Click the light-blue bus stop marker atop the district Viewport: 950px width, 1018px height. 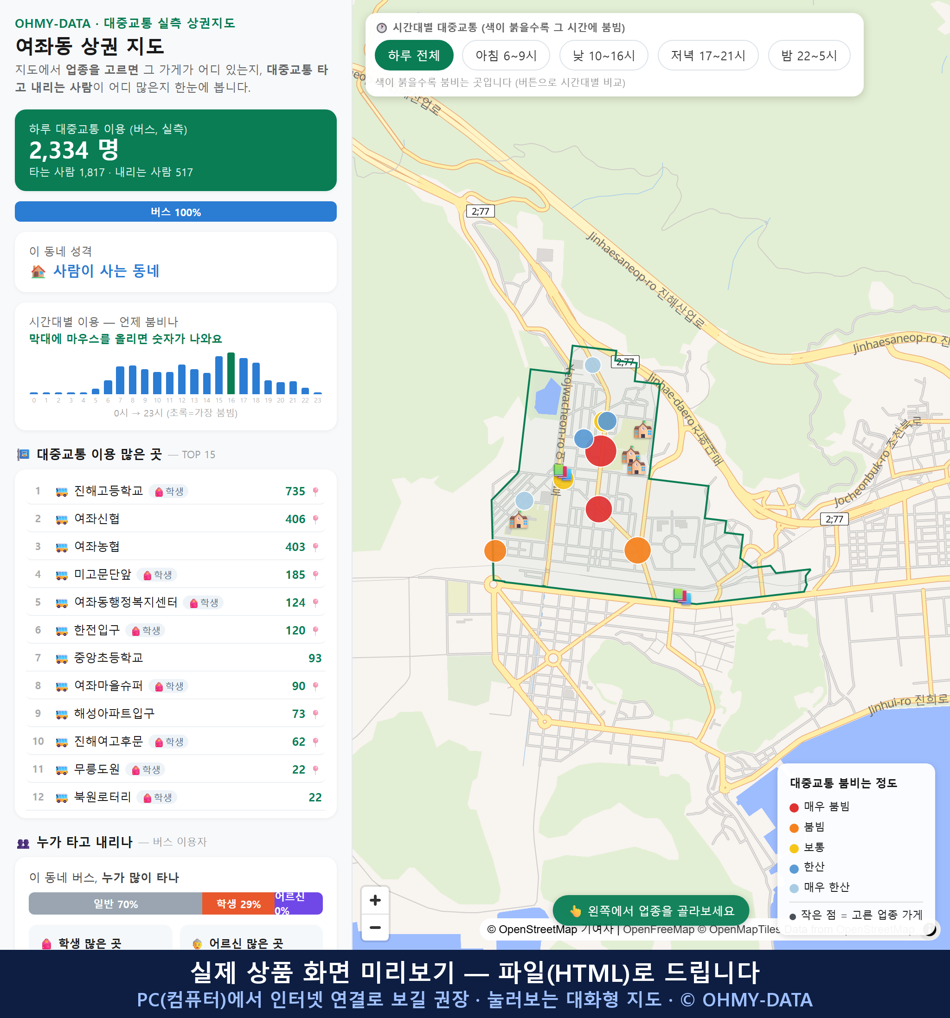tap(592, 365)
